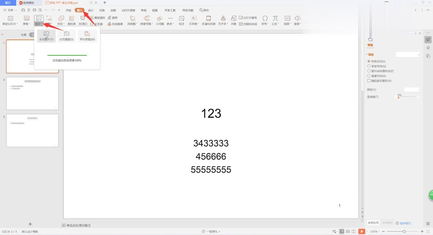The width and height of the screenshot is (433, 235).
Task: Switch to the 开始 ribbon tab
Action: coord(68,10)
